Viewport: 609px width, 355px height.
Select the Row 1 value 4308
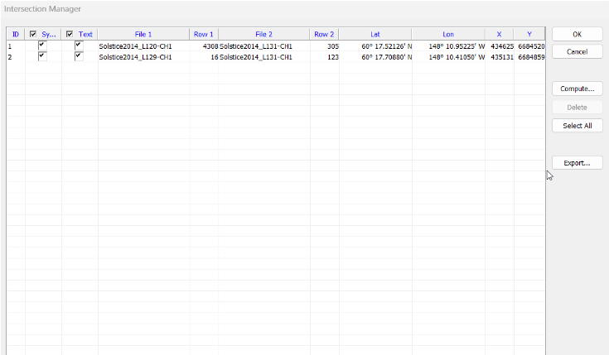204,46
